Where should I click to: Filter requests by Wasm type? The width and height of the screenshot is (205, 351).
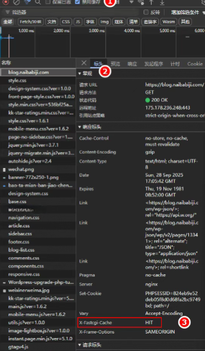point(168,21)
